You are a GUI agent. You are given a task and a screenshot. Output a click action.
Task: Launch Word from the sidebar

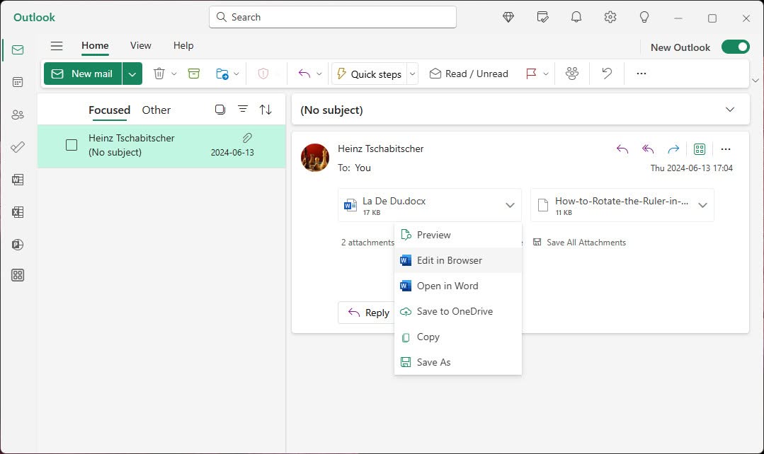18,180
